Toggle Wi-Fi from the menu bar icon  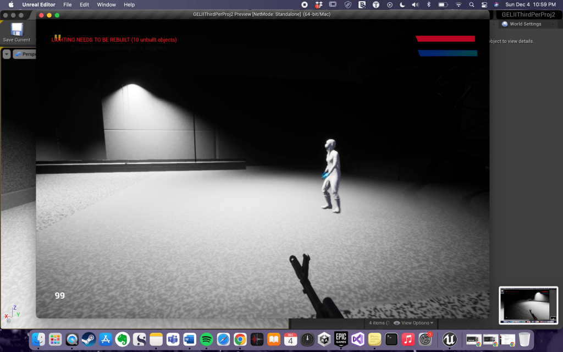coord(458,4)
